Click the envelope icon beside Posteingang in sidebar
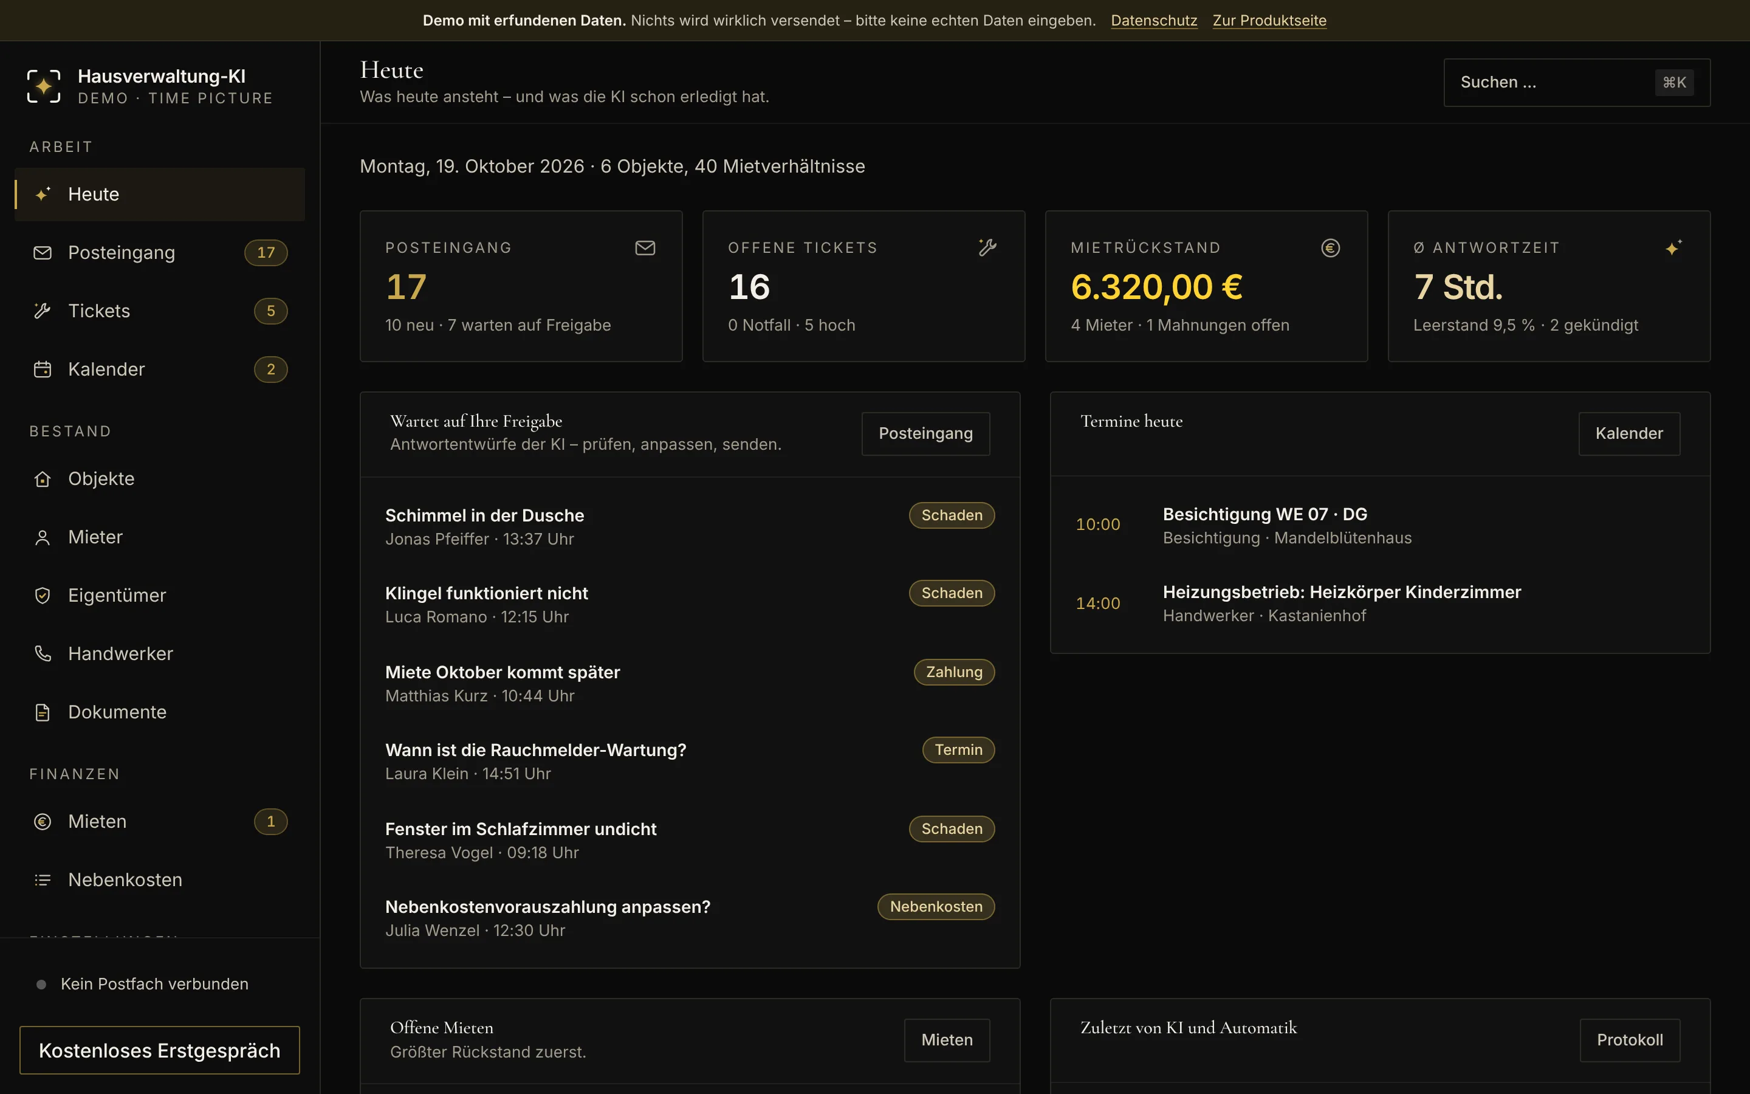Viewport: 1750px width, 1094px height. (43, 252)
